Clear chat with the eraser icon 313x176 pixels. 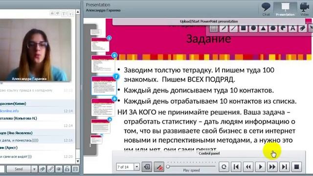[43, 169]
